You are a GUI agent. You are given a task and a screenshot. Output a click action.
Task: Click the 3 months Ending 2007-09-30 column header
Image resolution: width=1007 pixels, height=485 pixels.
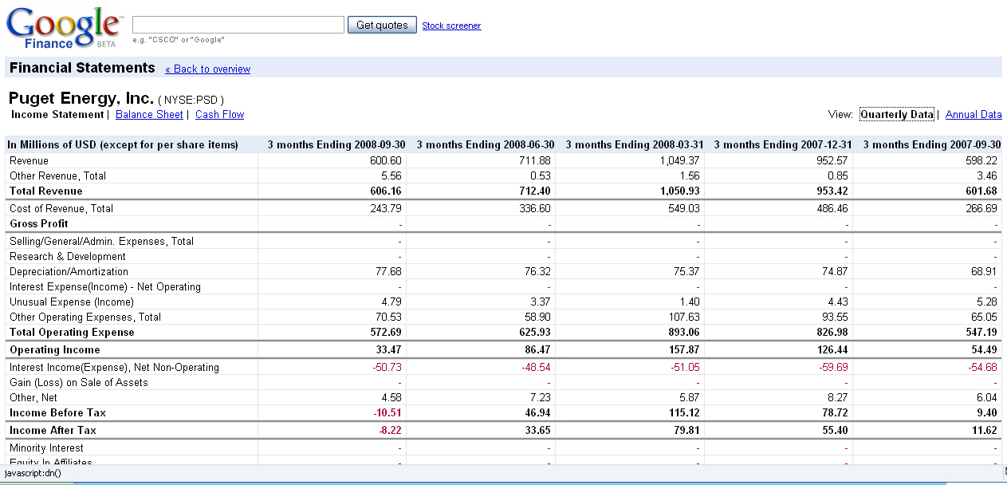click(x=932, y=144)
